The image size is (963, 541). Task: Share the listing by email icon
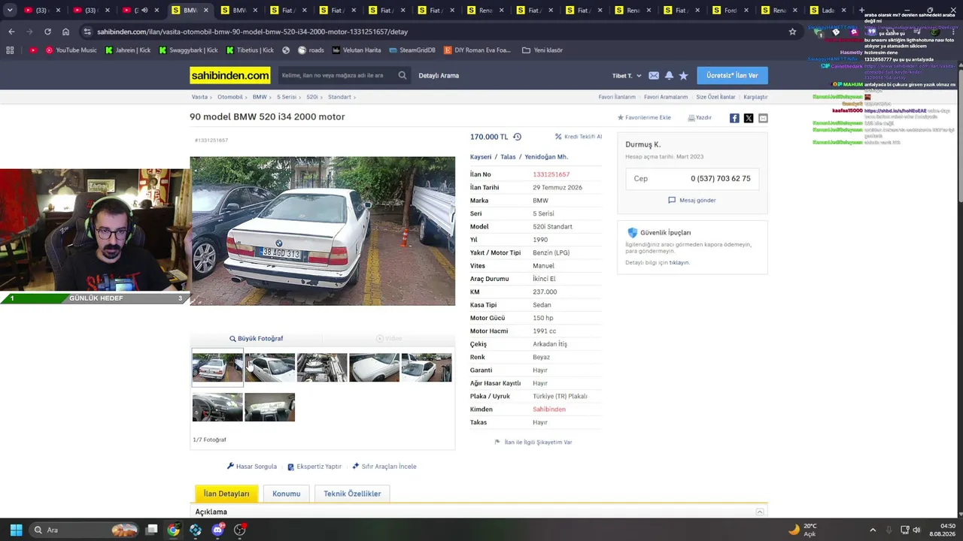763,118
